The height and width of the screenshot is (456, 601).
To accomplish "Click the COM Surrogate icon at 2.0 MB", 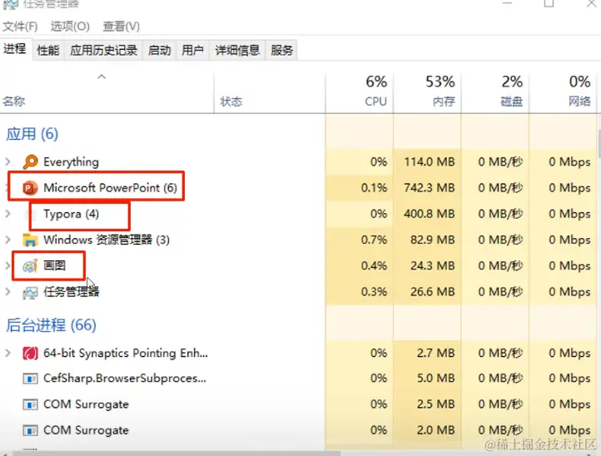I will click(30, 430).
